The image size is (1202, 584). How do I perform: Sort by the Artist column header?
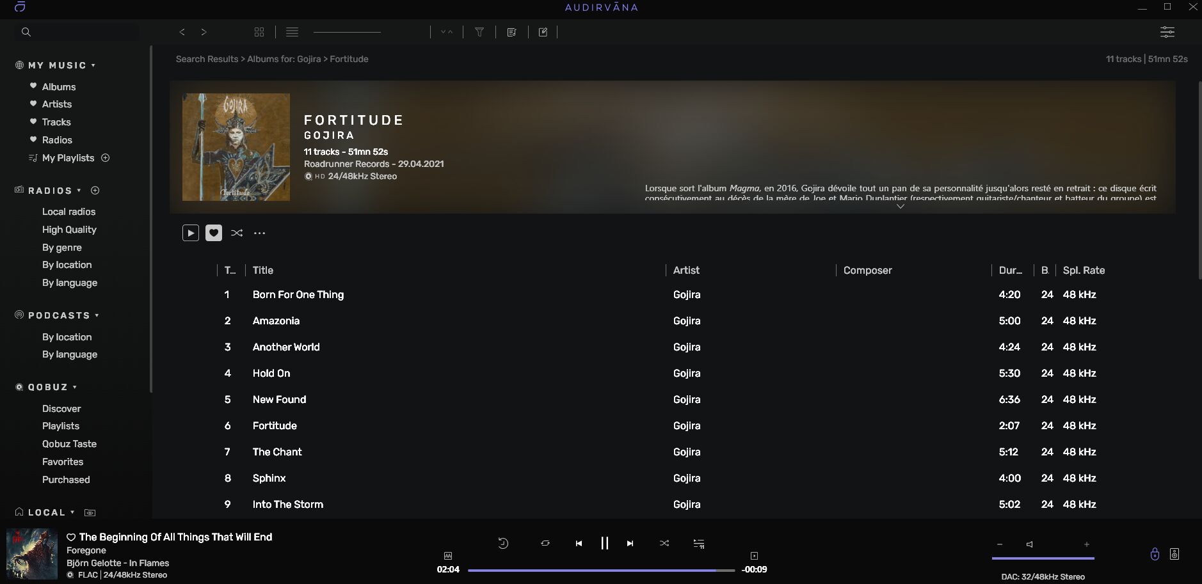click(x=686, y=270)
